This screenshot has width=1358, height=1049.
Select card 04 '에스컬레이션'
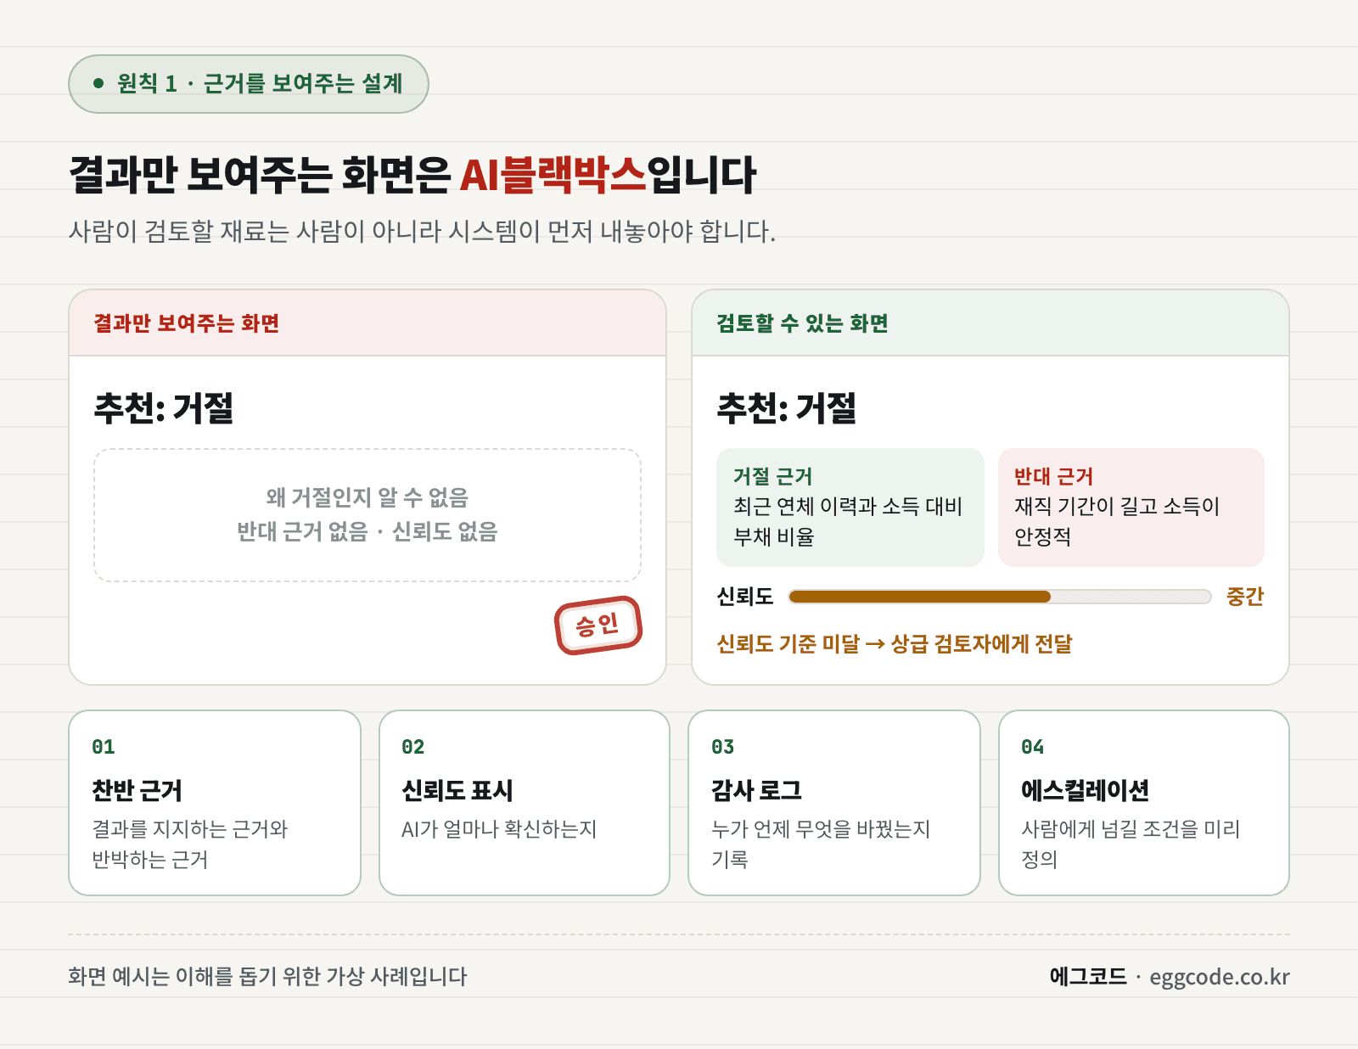pos(1144,803)
